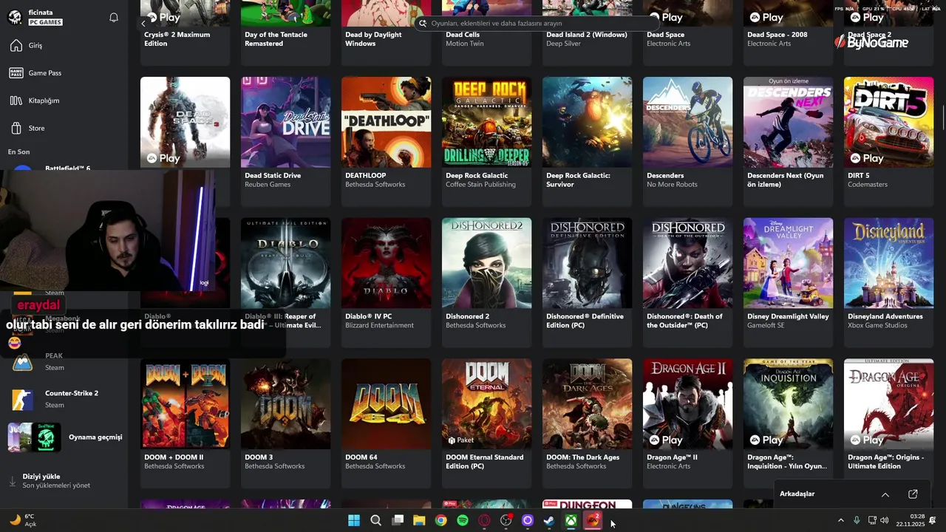Select Dead Island 2 (Windows) title
Image resolution: width=946 pixels, height=532 pixels.
[586, 35]
